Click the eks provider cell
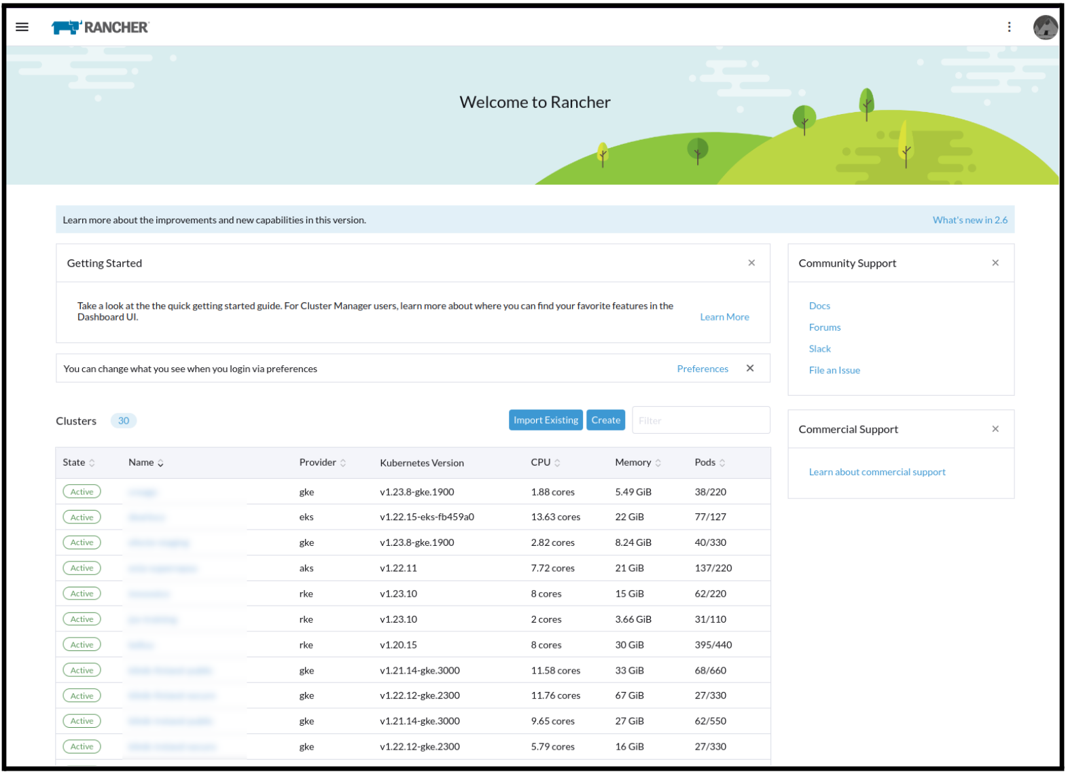Viewport: 1066px width, 772px height. click(306, 517)
